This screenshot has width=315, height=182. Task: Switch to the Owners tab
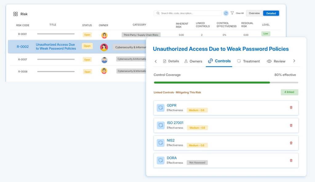[x=193, y=61]
